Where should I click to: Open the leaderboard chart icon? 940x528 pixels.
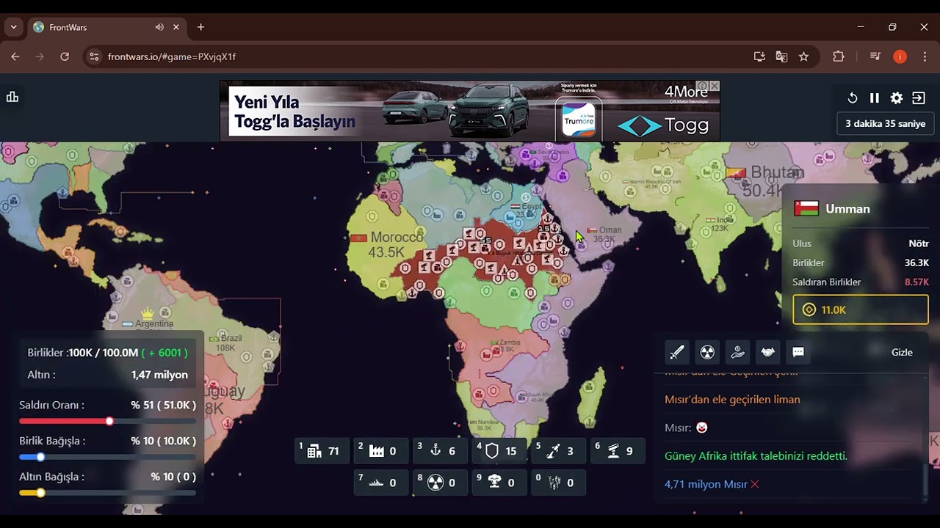(x=12, y=97)
